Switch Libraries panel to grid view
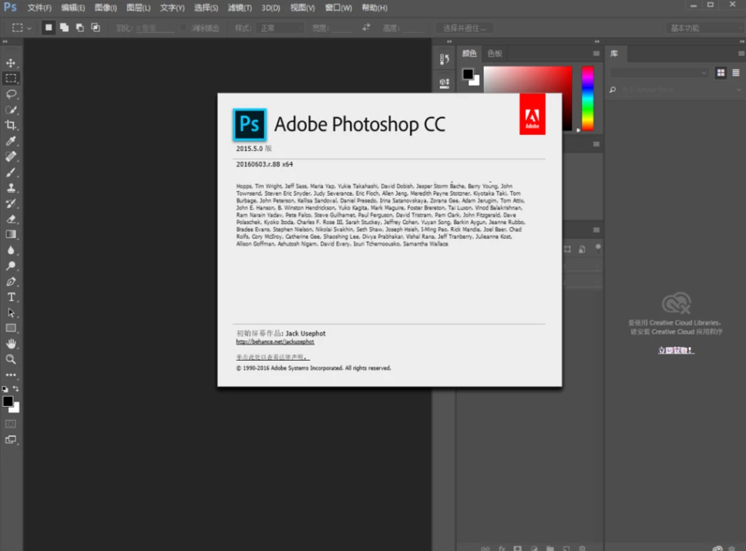Screen dimensions: 746x551 point(721,72)
